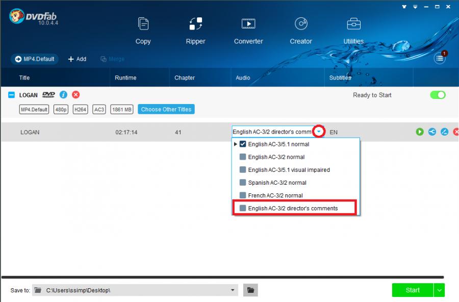The width and height of the screenshot is (459, 302).
Task: Click the MP4.Default profile tag
Action: click(x=34, y=110)
